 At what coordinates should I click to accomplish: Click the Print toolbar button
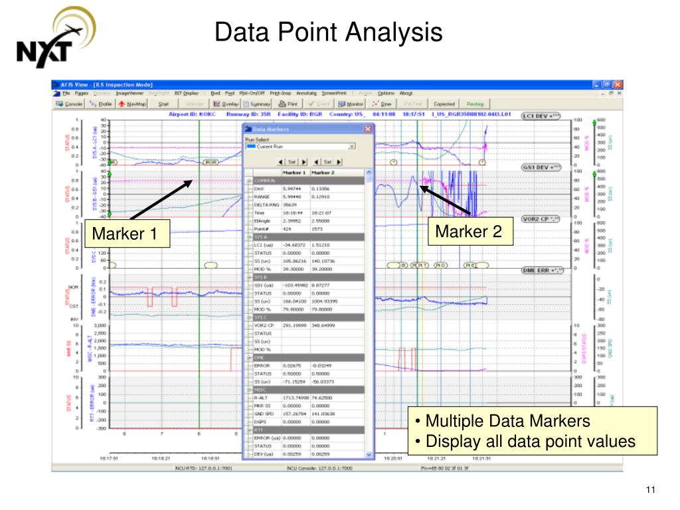[x=288, y=104]
